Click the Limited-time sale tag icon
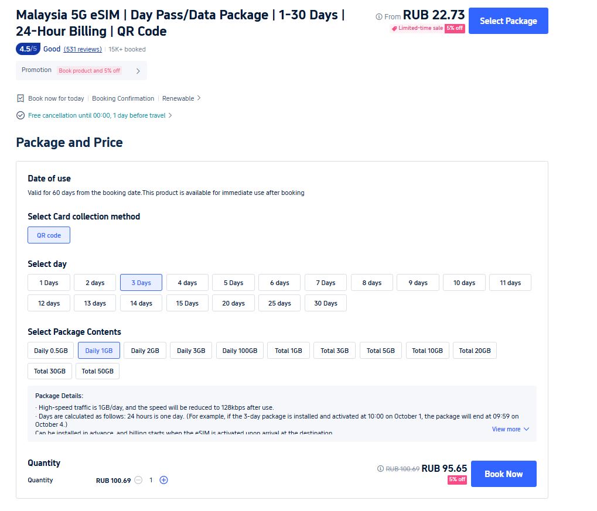This screenshot has height=511, width=597. [x=394, y=28]
